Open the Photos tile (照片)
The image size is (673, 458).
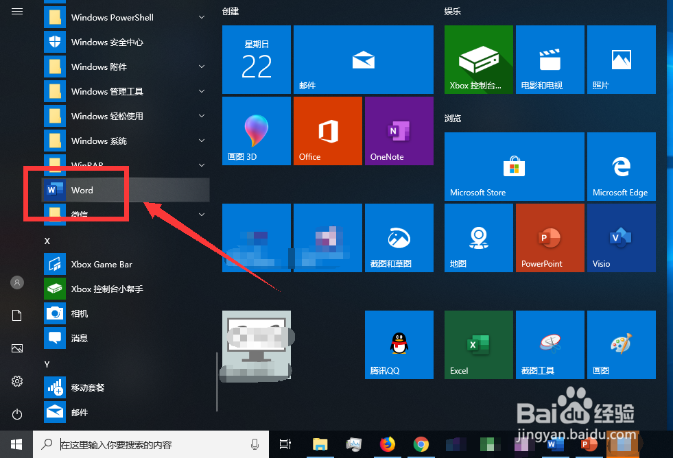click(621, 60)
